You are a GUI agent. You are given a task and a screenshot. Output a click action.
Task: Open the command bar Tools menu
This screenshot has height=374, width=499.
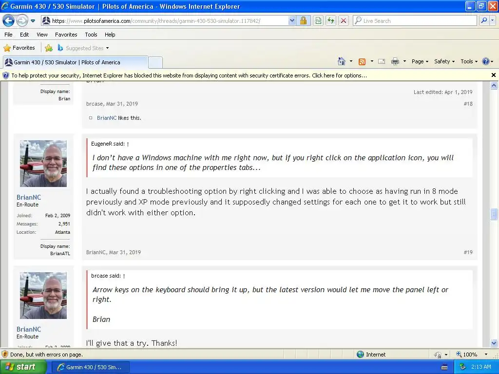[469, 61]
